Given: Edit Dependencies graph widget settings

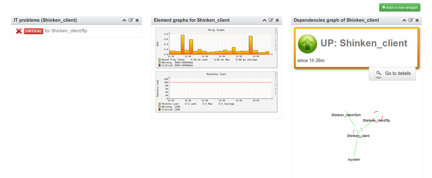Looking at the screenshot, I should (x=411, y=20).
